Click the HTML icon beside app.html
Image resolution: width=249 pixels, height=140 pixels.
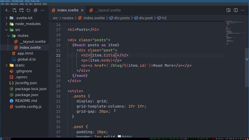click(14, 54)
